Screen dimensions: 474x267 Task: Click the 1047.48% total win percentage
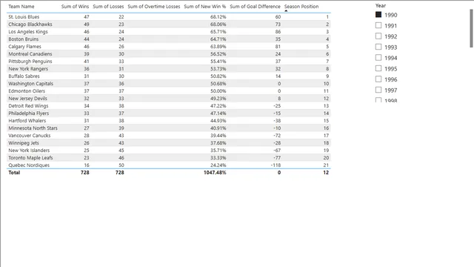pos(215,173)
